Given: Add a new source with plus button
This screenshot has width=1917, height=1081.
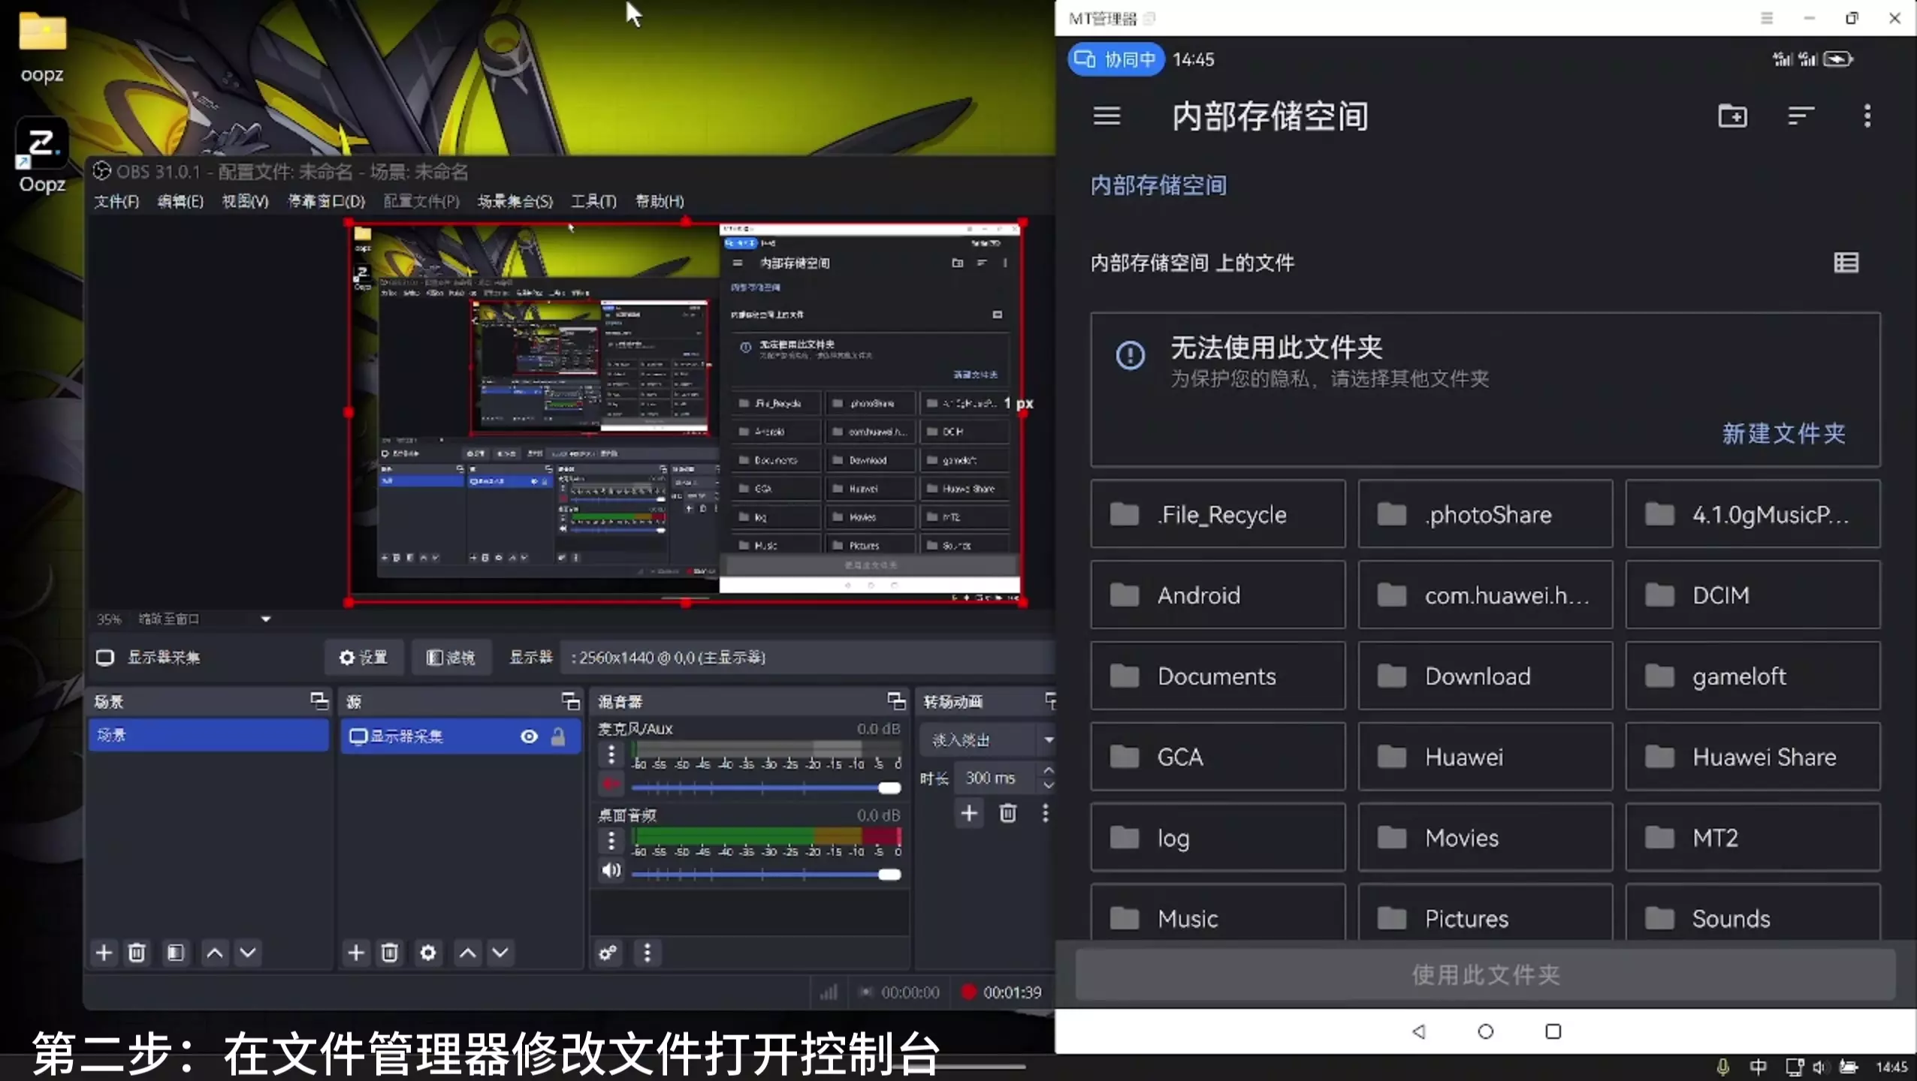Looking at the screenshot, I should (x=356, y=953).
